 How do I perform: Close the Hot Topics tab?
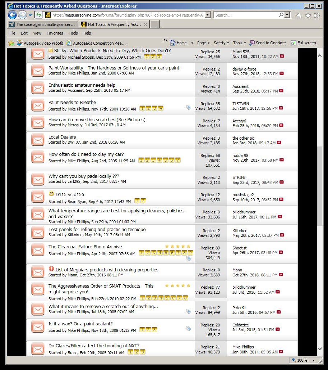(x=145, y=24)
